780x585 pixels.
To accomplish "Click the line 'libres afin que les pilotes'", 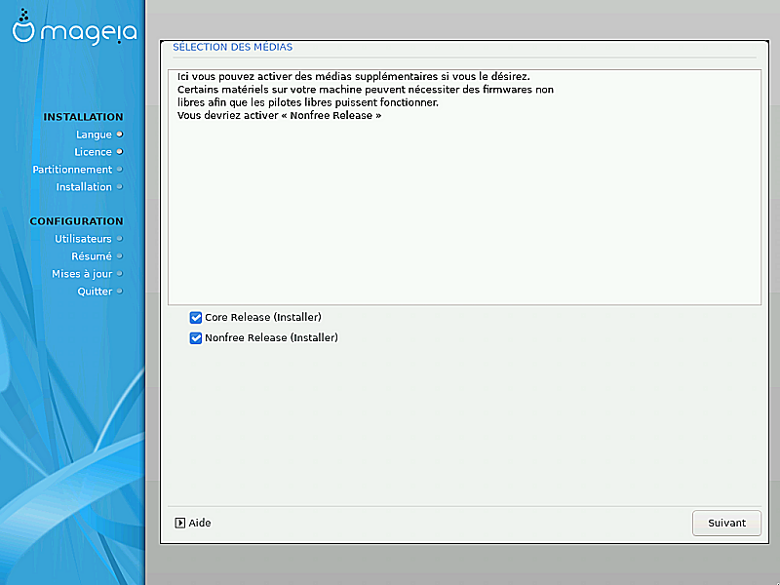I will coord(308,102).
